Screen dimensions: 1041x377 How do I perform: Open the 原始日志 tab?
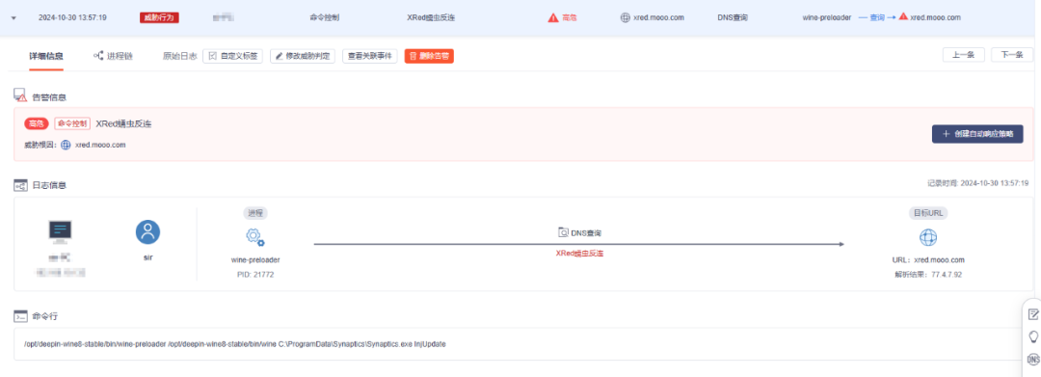(x=180, y=57)
